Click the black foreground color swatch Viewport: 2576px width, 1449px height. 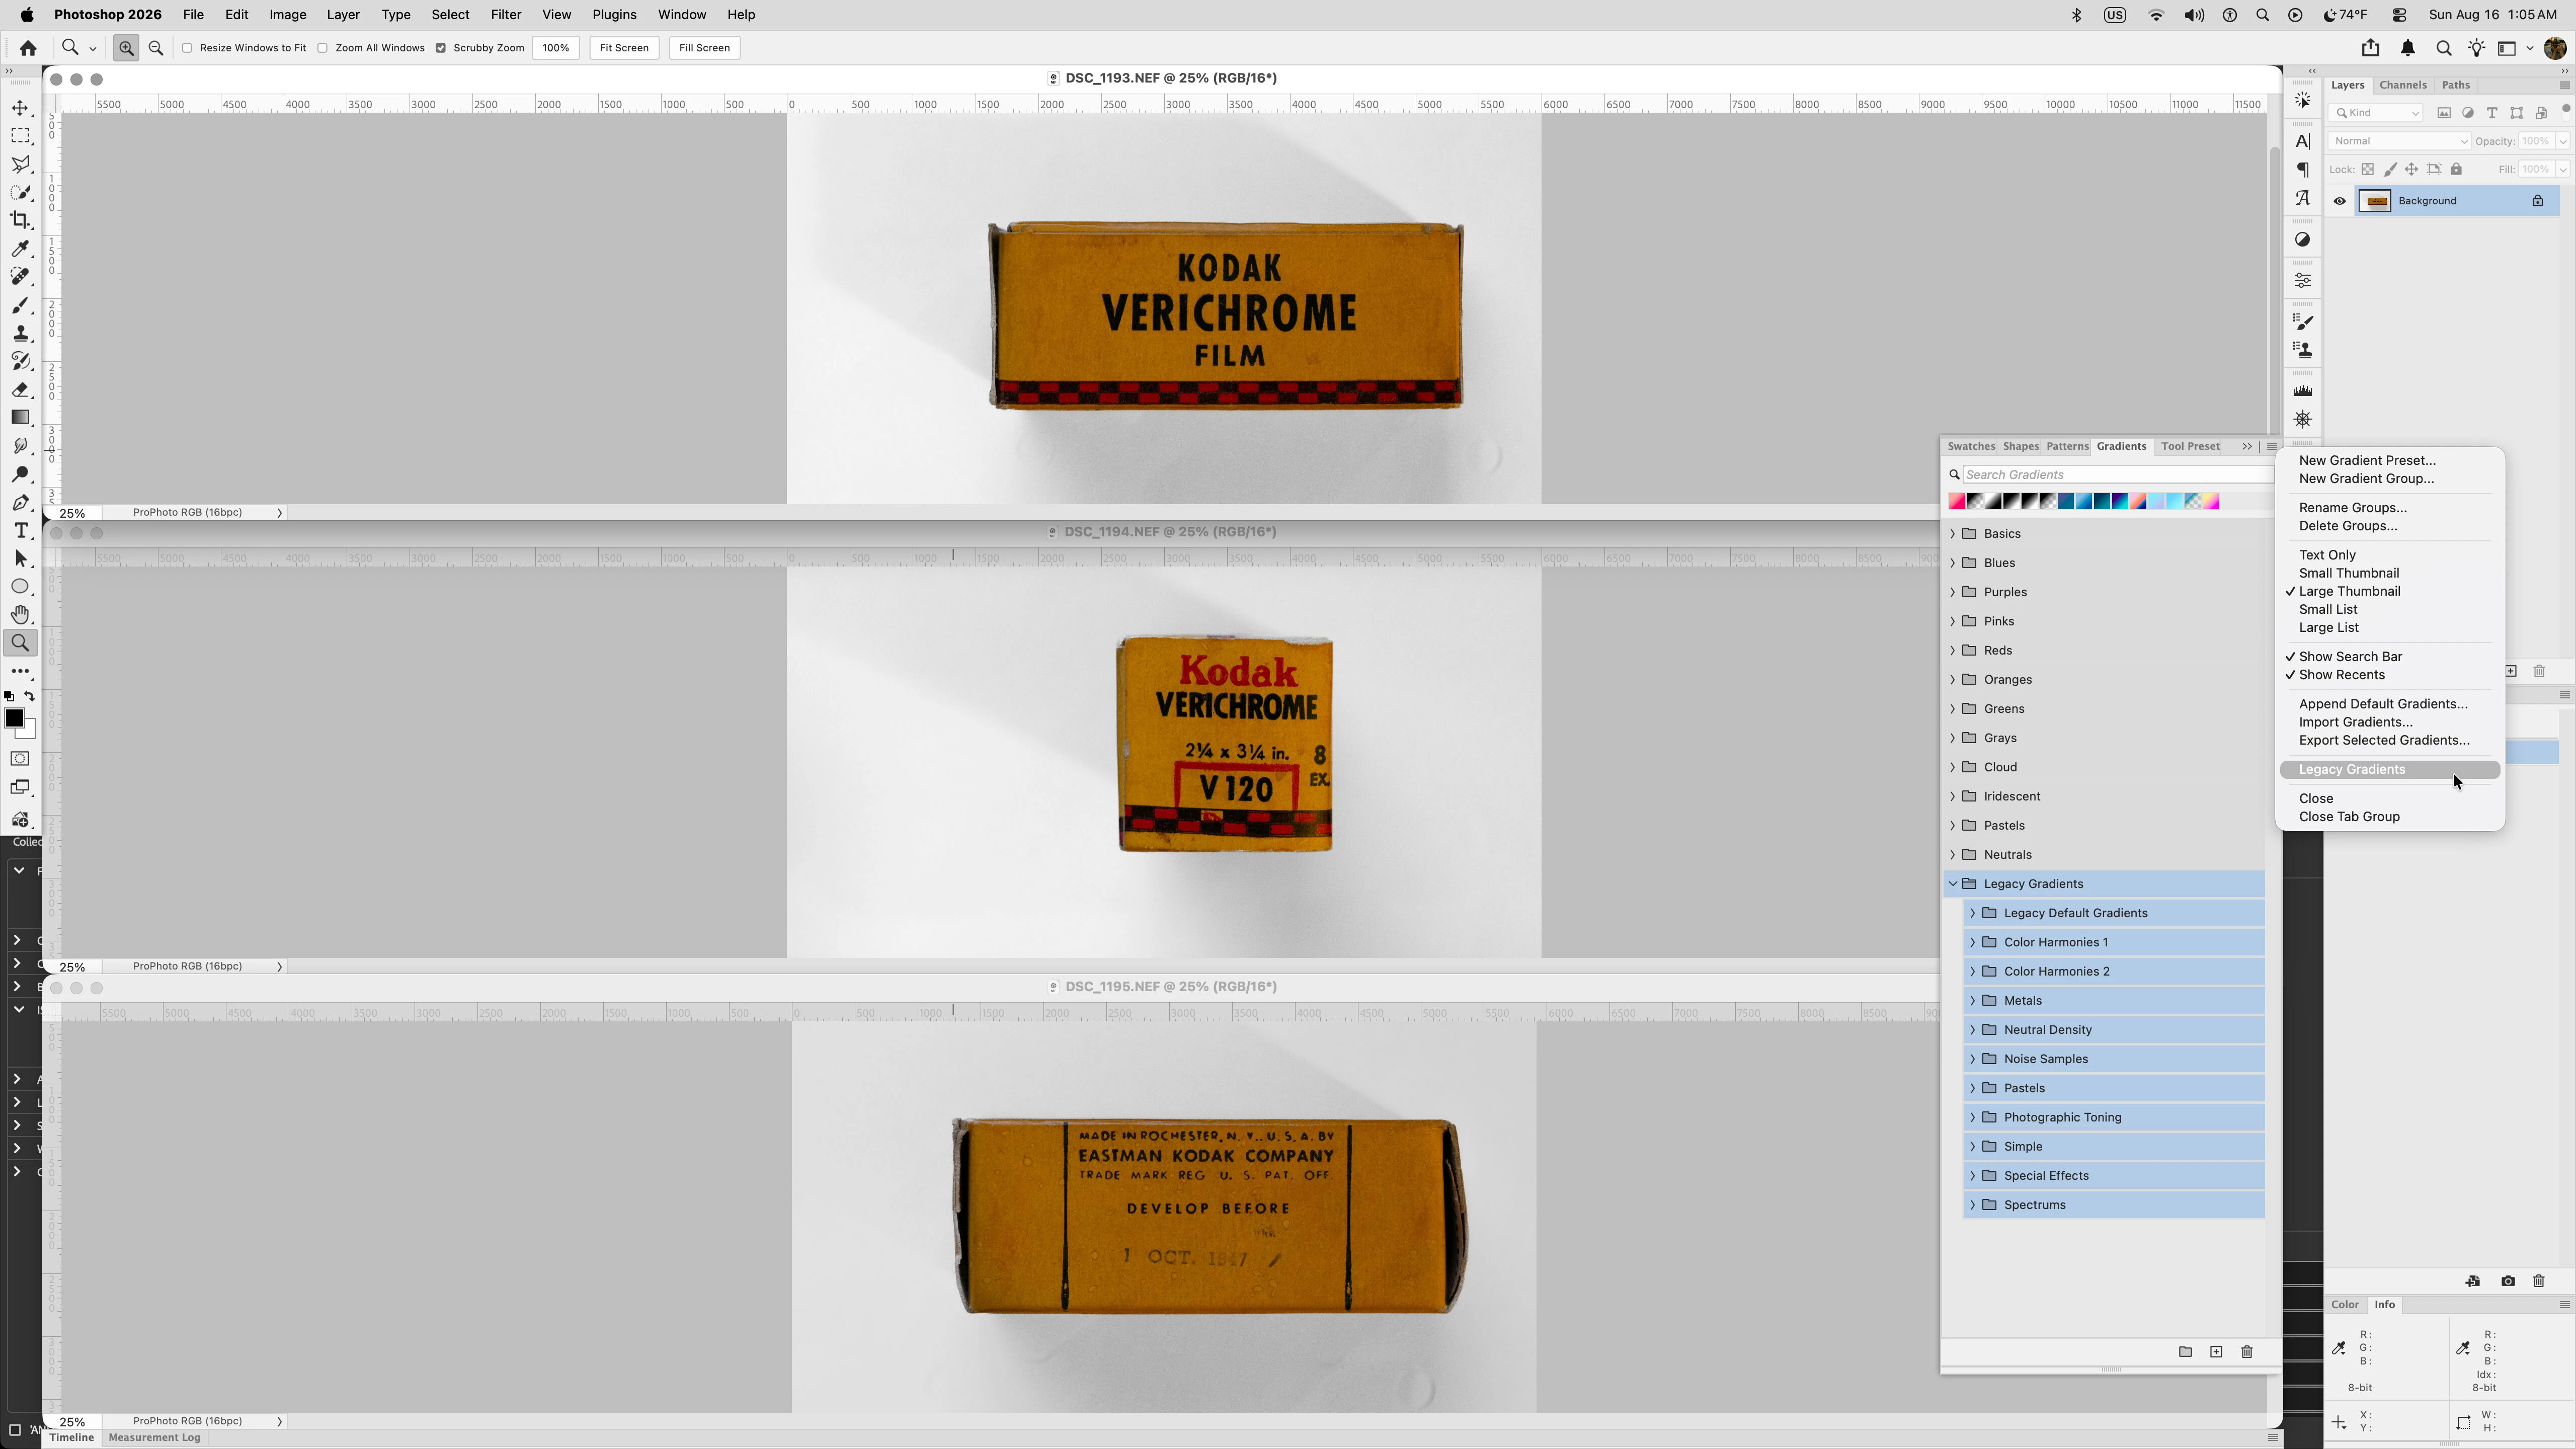click(x=14, y=718)
